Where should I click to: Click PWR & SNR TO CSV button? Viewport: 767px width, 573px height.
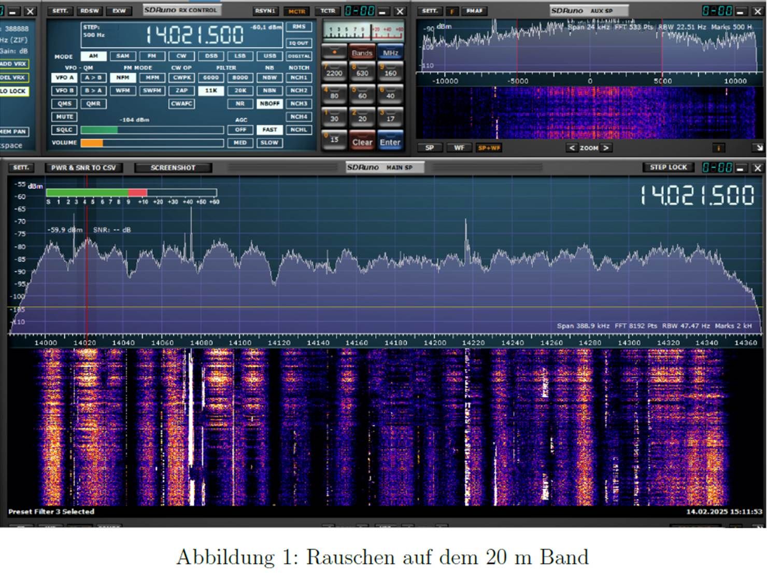pyautogui.click(x=83, y=167)
